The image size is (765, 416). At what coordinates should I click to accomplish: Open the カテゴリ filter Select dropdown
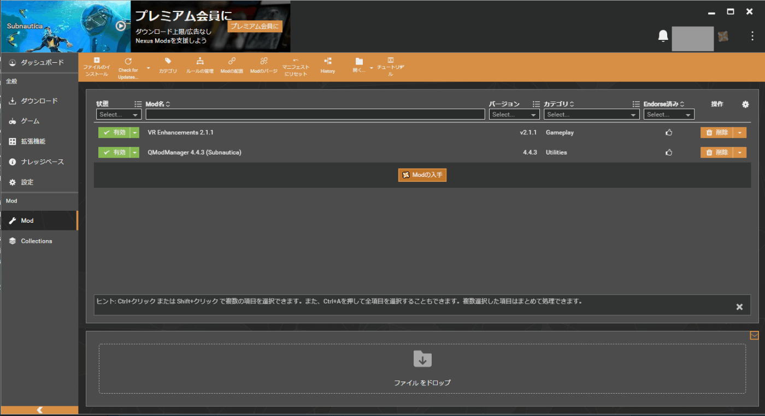point(591,115)
